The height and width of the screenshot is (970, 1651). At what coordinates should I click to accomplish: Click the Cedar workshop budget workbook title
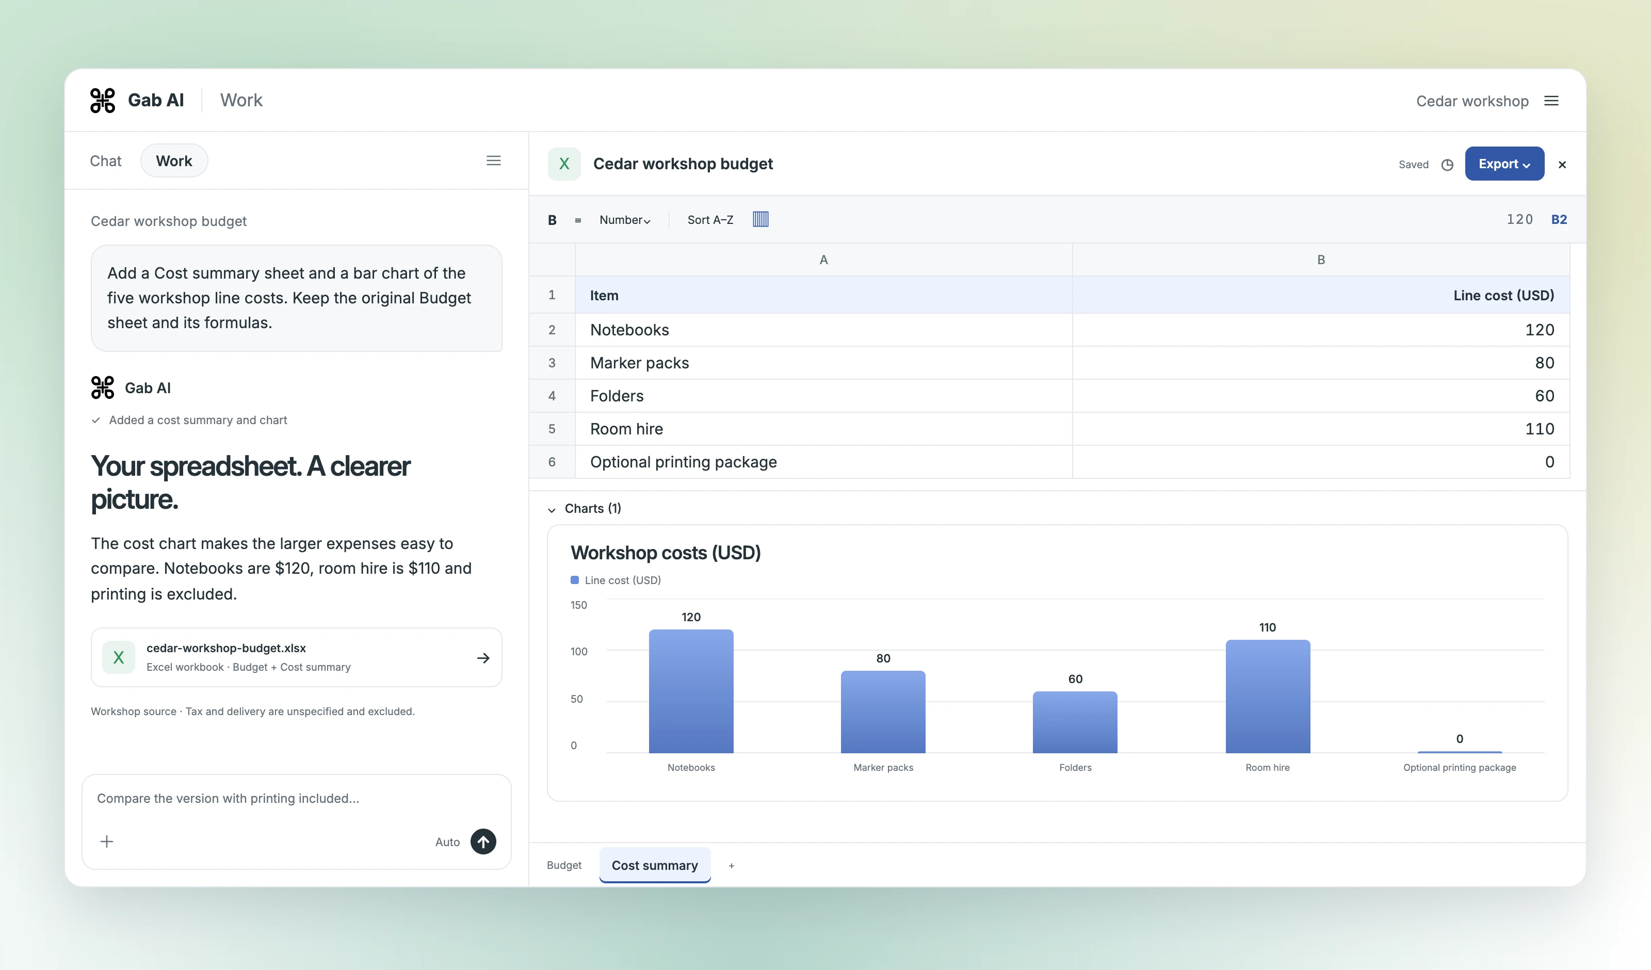click(683, 164)
